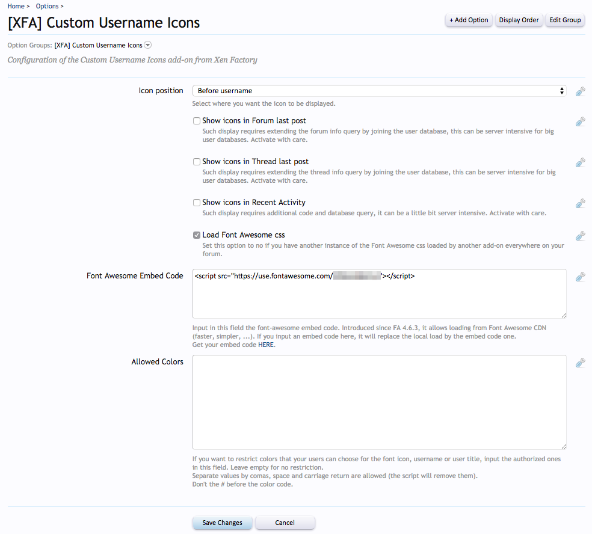The image size is (592, 534).
Task: Save Changes to the options
Action: pyautogui.click(x=222, y=523)
